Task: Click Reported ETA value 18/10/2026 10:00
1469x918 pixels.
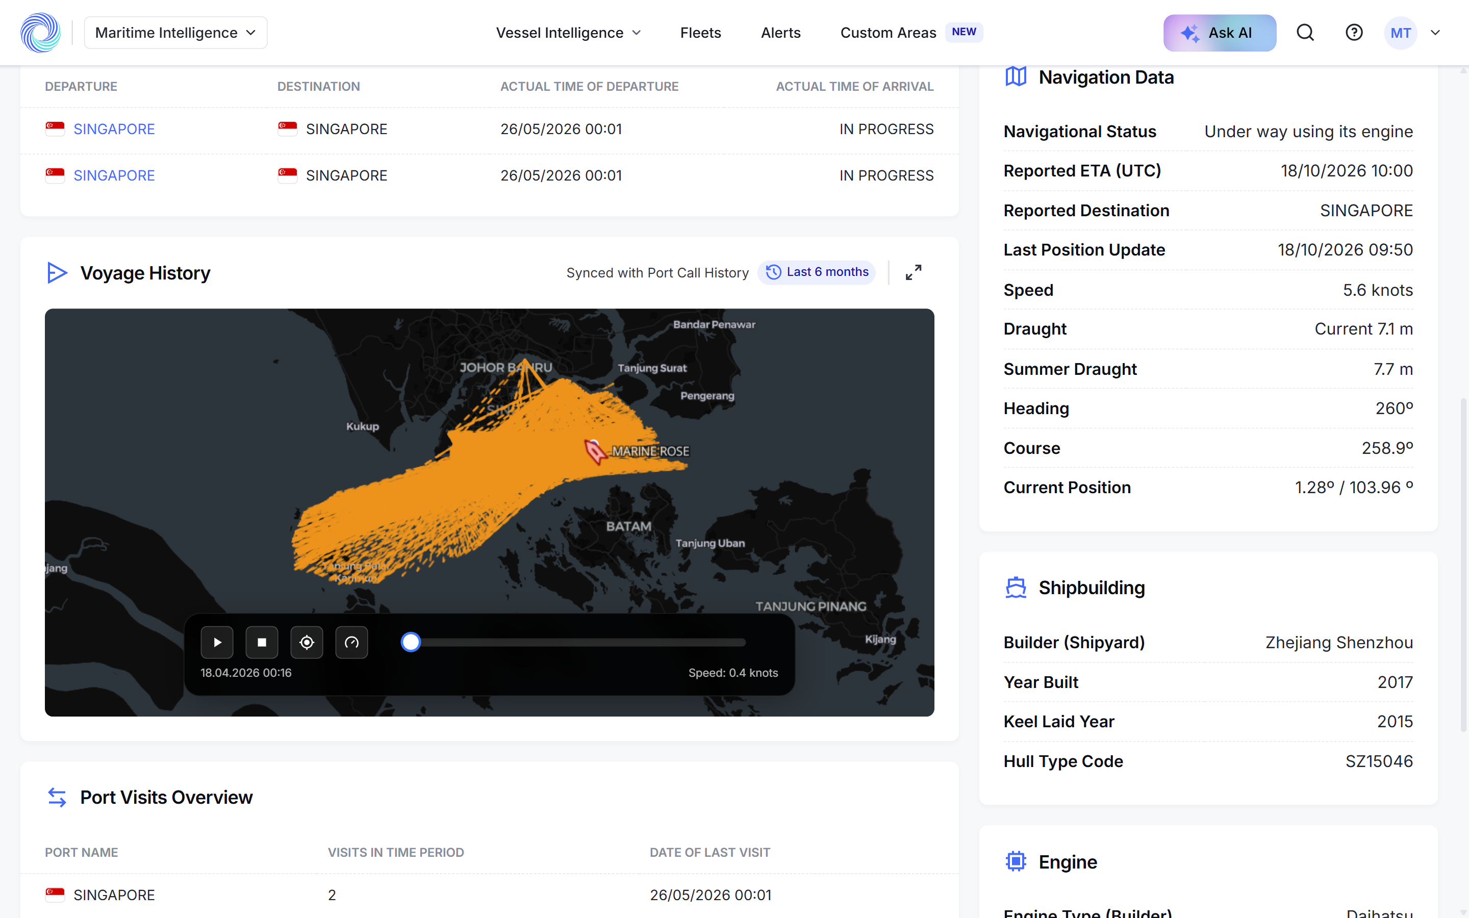Action: tap(1347, 171)
